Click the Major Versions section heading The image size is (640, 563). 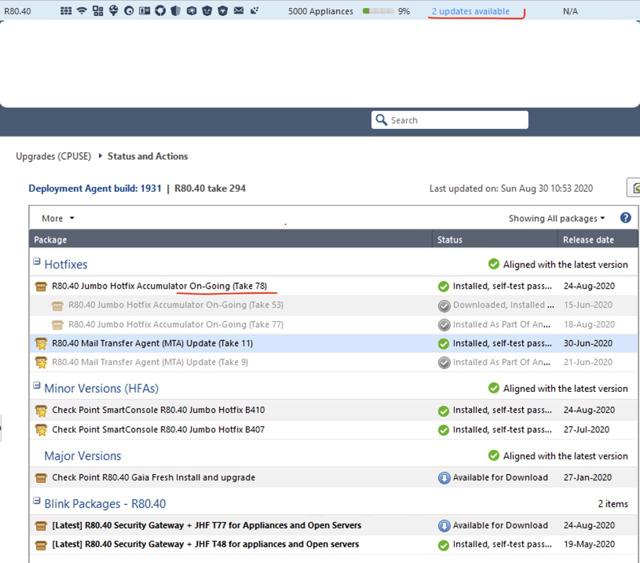(x=82, y=456)
